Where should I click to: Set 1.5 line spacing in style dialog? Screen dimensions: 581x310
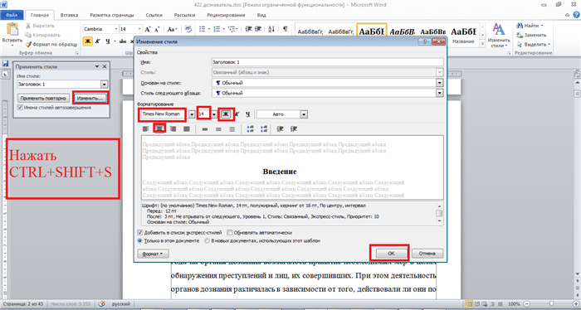[x=218, y=129]
